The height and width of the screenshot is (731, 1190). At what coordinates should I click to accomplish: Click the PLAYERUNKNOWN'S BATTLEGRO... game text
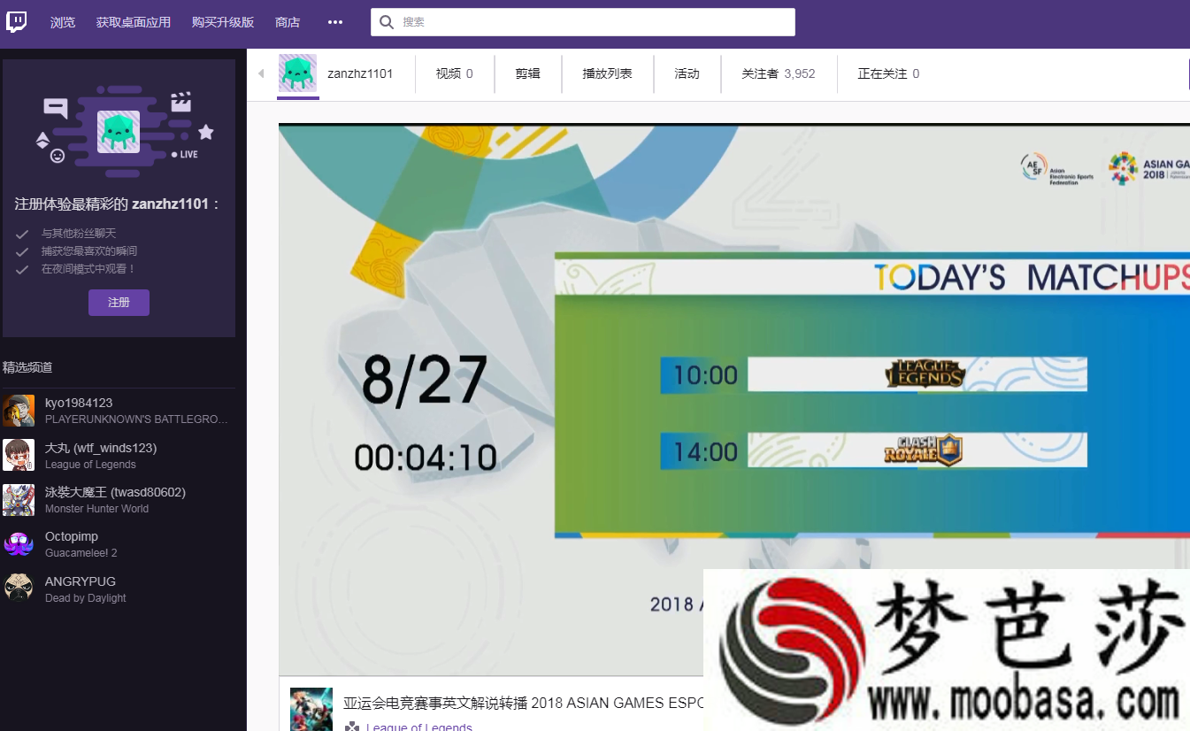137,419
